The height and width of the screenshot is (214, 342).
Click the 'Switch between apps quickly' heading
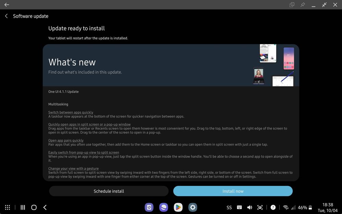[71, 112]
